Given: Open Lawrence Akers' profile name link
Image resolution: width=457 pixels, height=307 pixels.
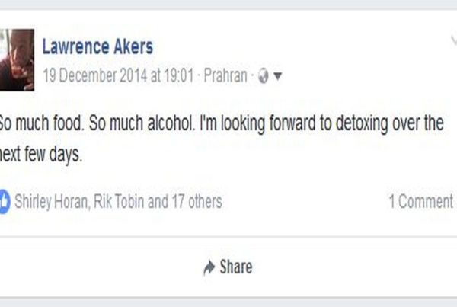Looking at the screenshot, I should [x=97, y=47].
